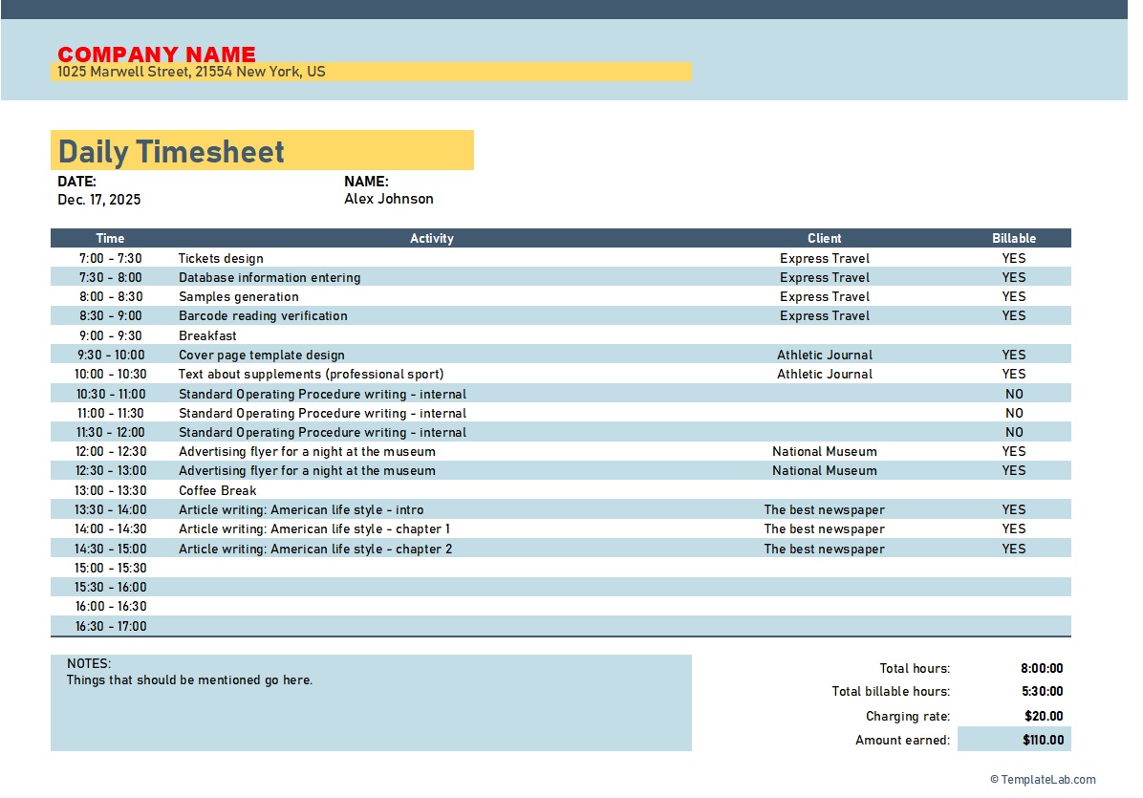Click the Total hours: label
1143x798 pixels.
point(915,668)
